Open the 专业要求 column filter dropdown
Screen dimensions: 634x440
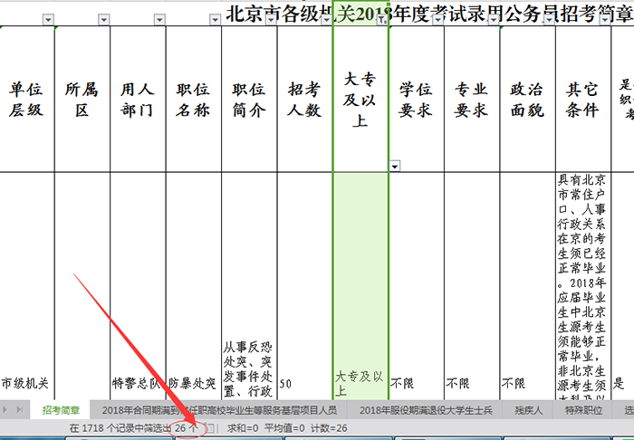click(x=494, y=19)
